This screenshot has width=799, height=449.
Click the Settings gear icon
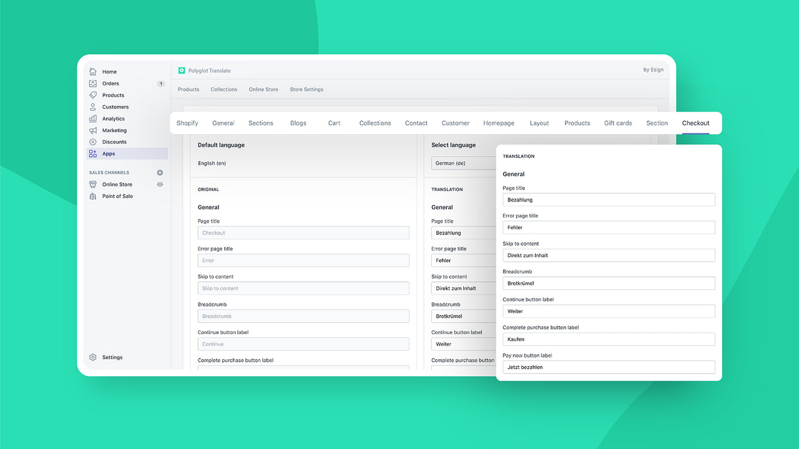click(93, 357)
